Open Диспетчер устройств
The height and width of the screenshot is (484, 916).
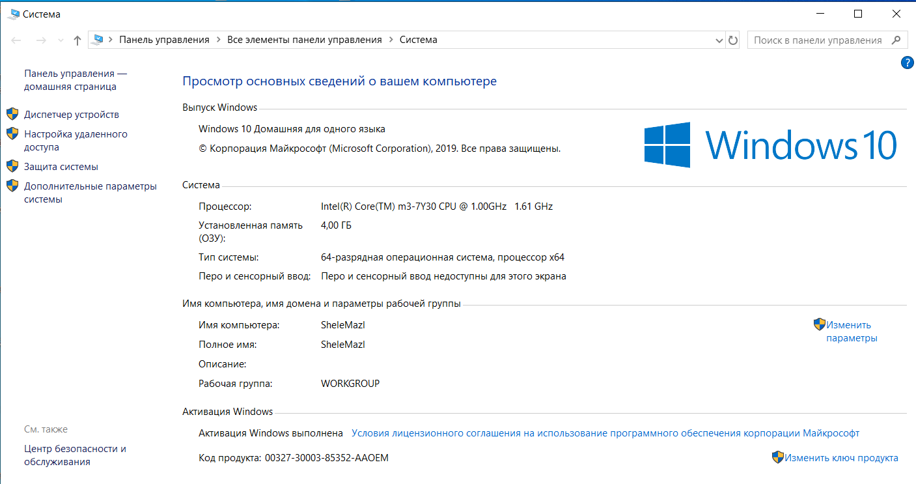pyautogui.click(x=72, y=115)
